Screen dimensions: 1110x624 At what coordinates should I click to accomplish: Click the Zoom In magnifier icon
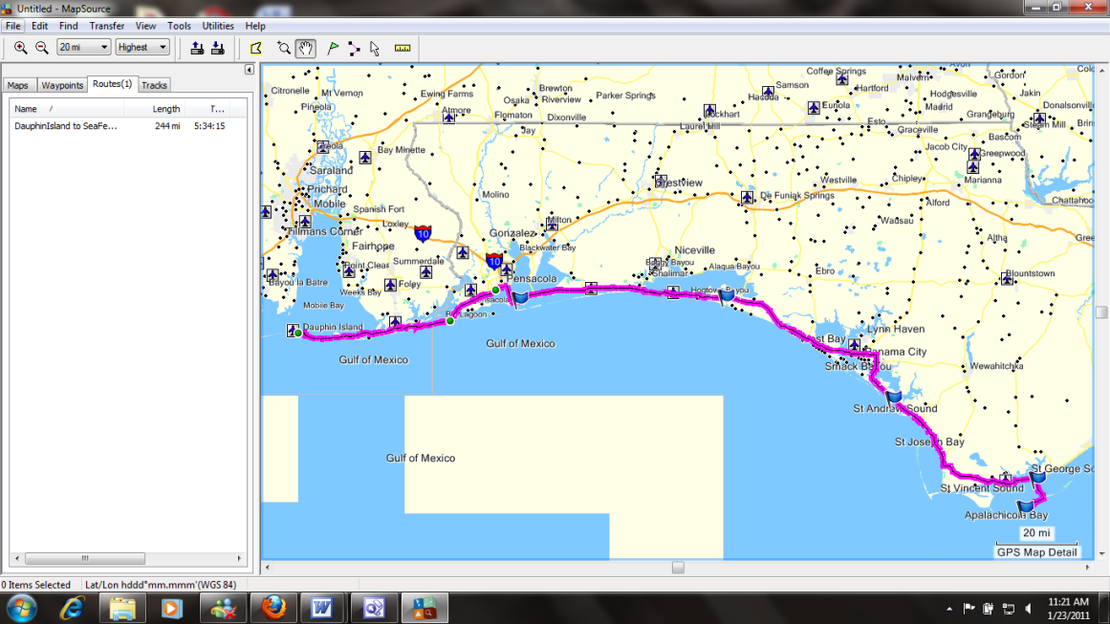tap(20, 48)
